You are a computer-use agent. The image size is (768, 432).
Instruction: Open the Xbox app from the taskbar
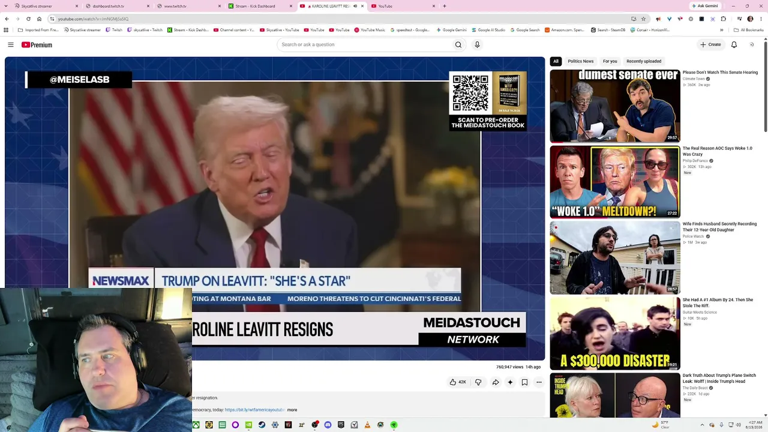[196, 425]
